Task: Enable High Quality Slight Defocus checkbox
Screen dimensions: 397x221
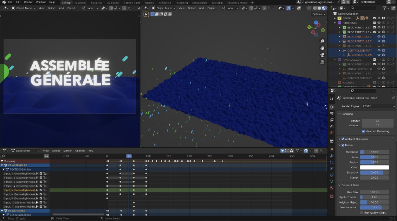Action: [x=362, y=213]
